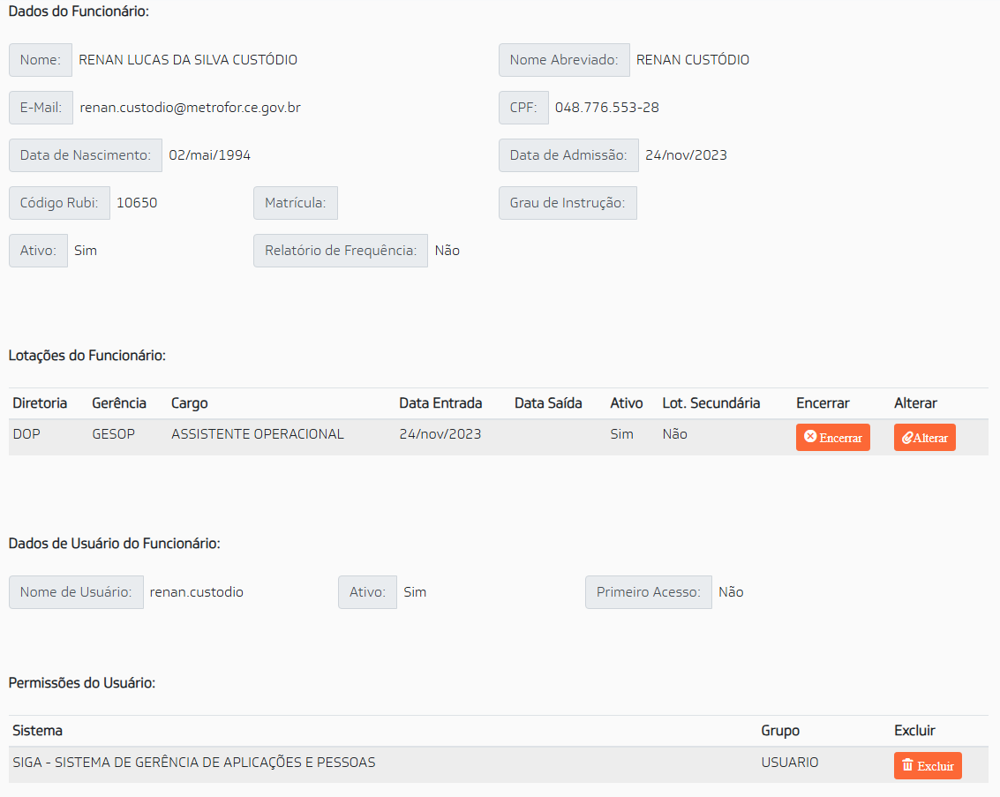Click the Diretoria column header
Screen dimensions: 1000x797
click(40, 403)
